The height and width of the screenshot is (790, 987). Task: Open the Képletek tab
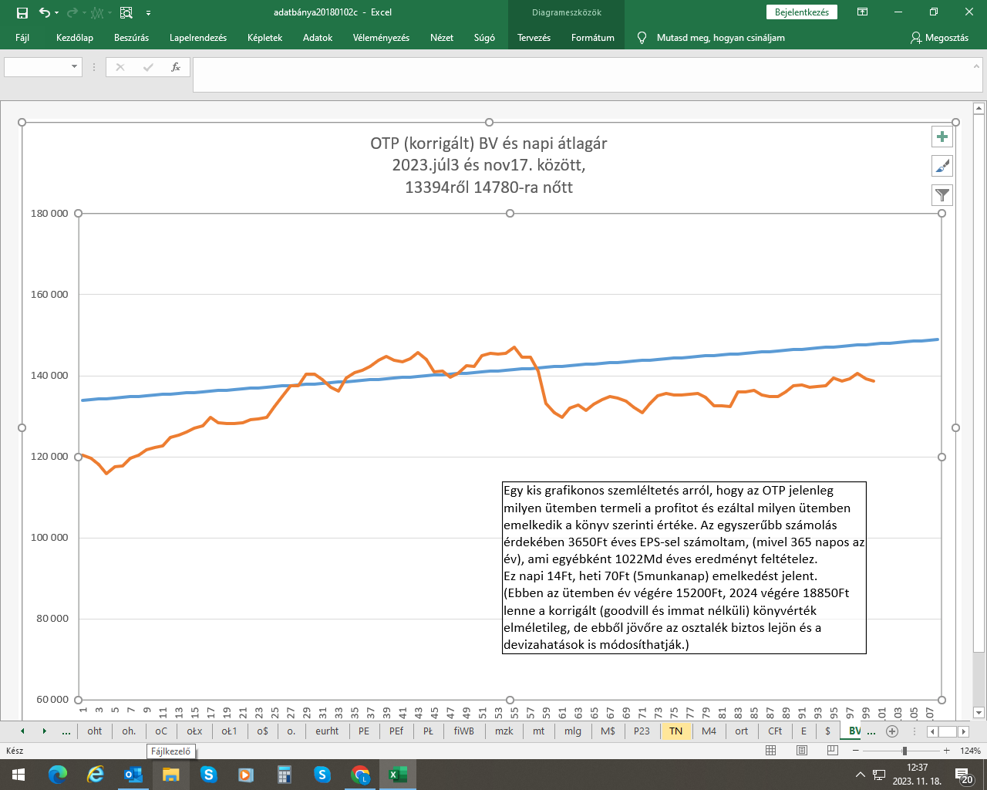[264, 38]
